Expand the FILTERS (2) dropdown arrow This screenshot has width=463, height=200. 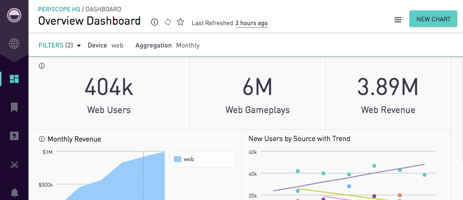pos(79,46)
